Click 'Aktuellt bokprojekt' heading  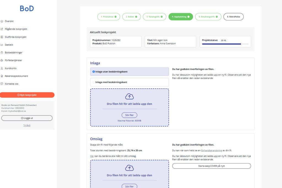[103, 32]
